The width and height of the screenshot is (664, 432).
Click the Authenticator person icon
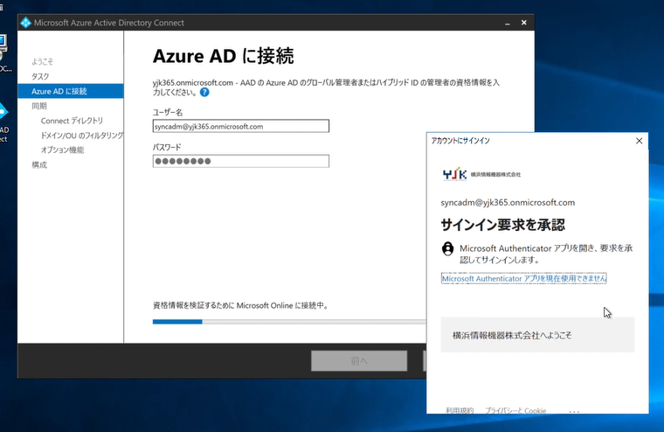pos(447,248)
